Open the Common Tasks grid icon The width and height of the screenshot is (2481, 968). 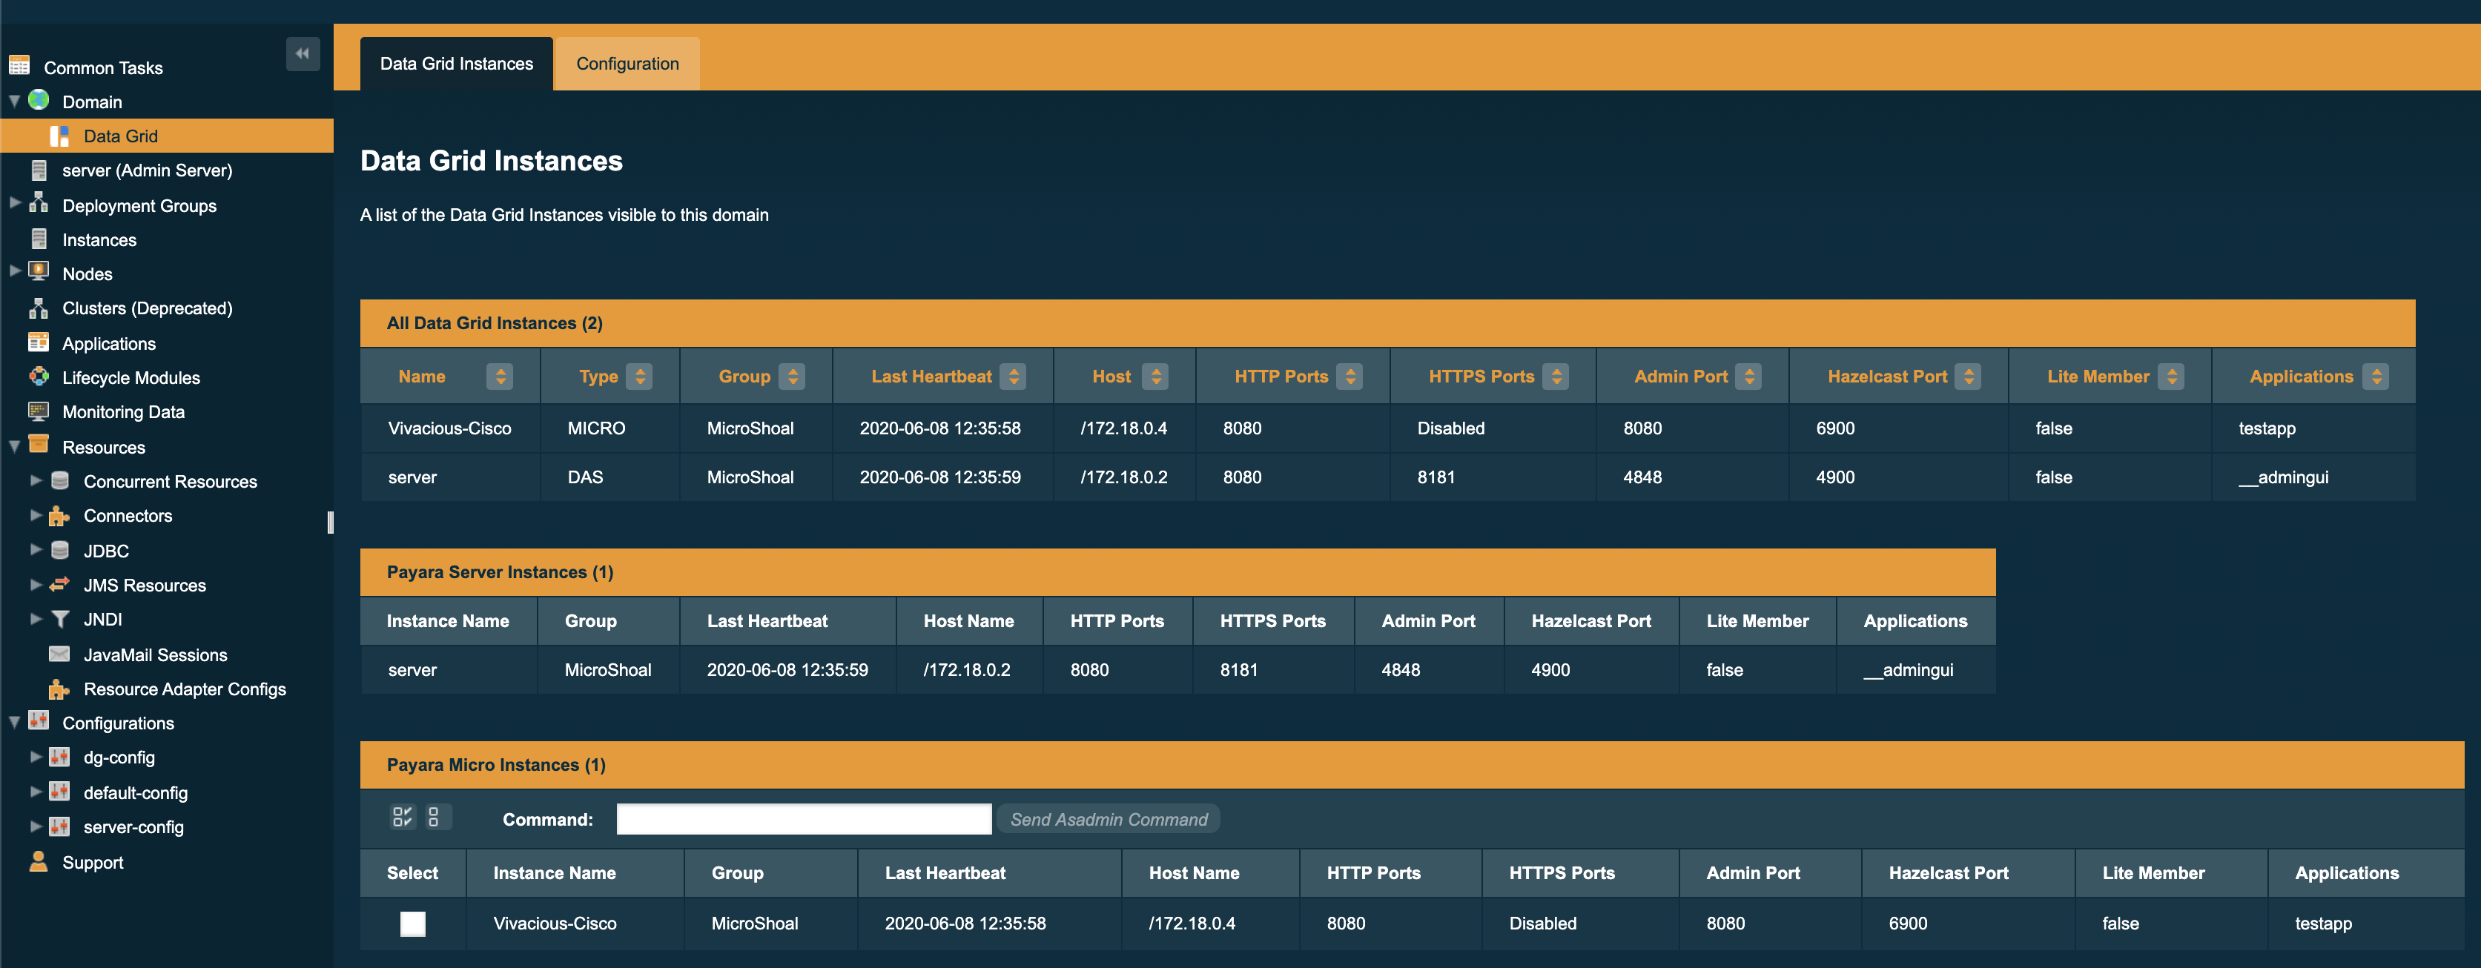(20, 65)
